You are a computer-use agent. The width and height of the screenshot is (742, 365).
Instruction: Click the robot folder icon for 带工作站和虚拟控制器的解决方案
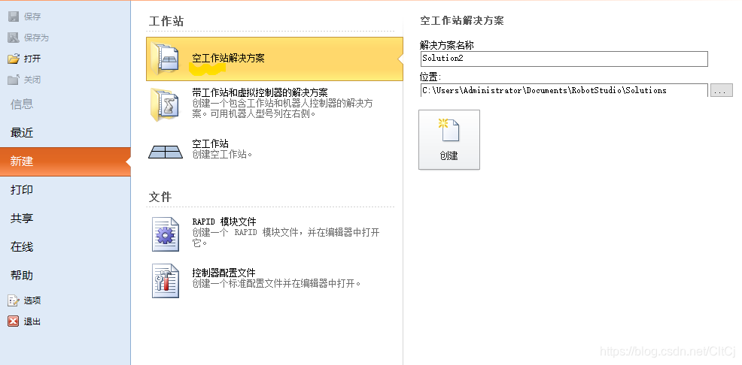(165, 104)
